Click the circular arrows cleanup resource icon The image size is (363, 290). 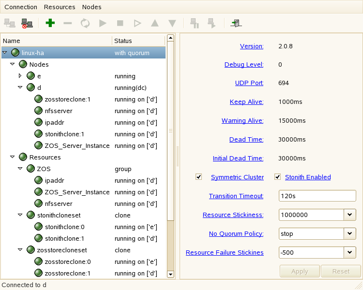(85, 23)
